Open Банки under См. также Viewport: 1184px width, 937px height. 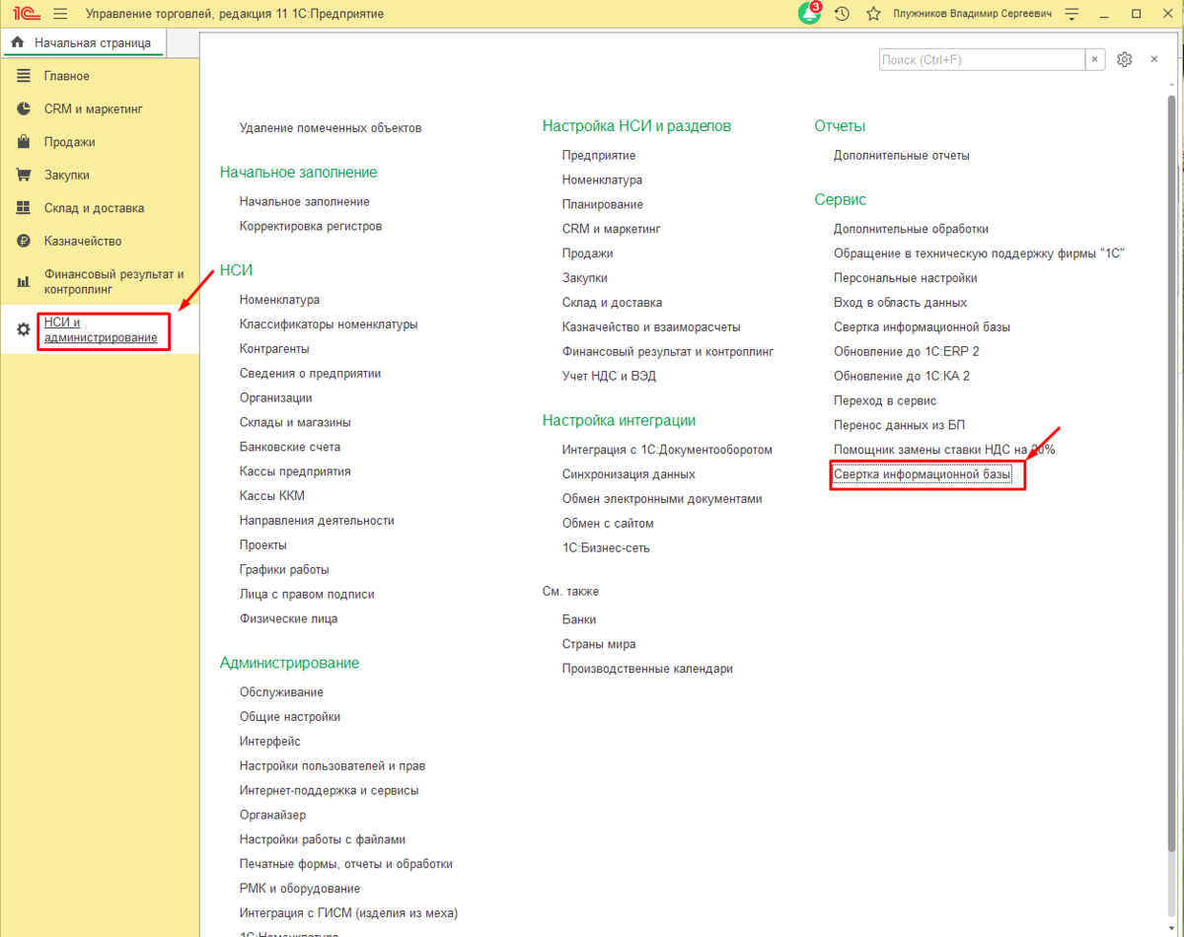click(579, 619)
